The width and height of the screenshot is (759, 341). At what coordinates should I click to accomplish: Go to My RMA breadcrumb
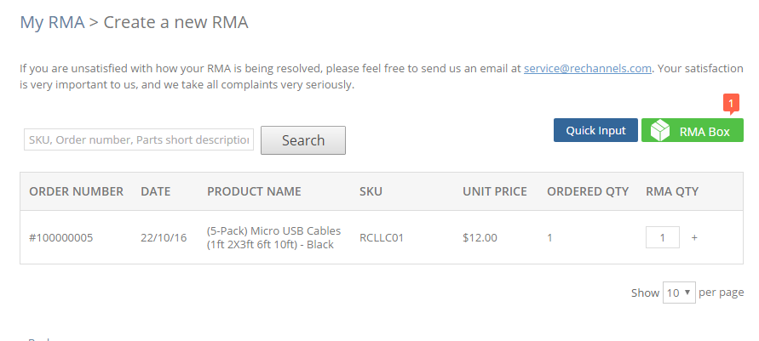coord(52,22)
